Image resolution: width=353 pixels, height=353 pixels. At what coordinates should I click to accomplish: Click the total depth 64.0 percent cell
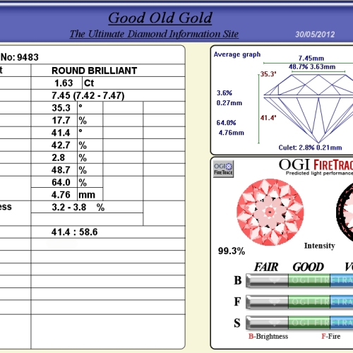(x=61, y=182)
